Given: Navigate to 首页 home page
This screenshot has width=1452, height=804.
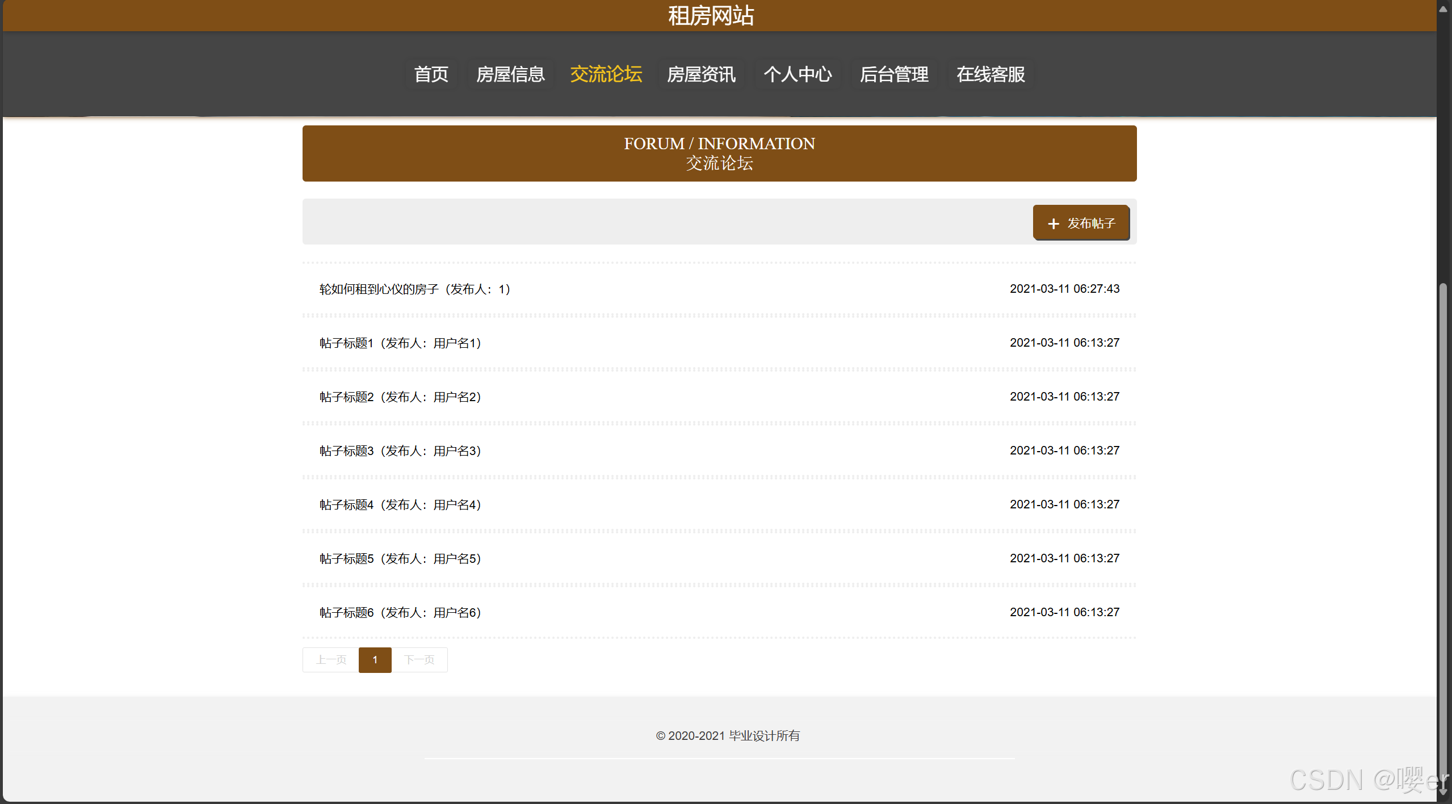Looking at the screenshot, I should coord(430,74).
